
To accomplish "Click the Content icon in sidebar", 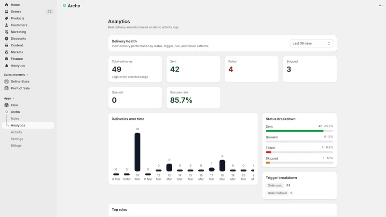I will tap(6, 45).
